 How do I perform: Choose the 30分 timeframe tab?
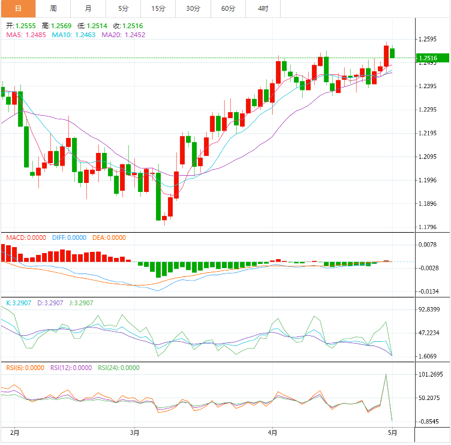pos(193,8)
